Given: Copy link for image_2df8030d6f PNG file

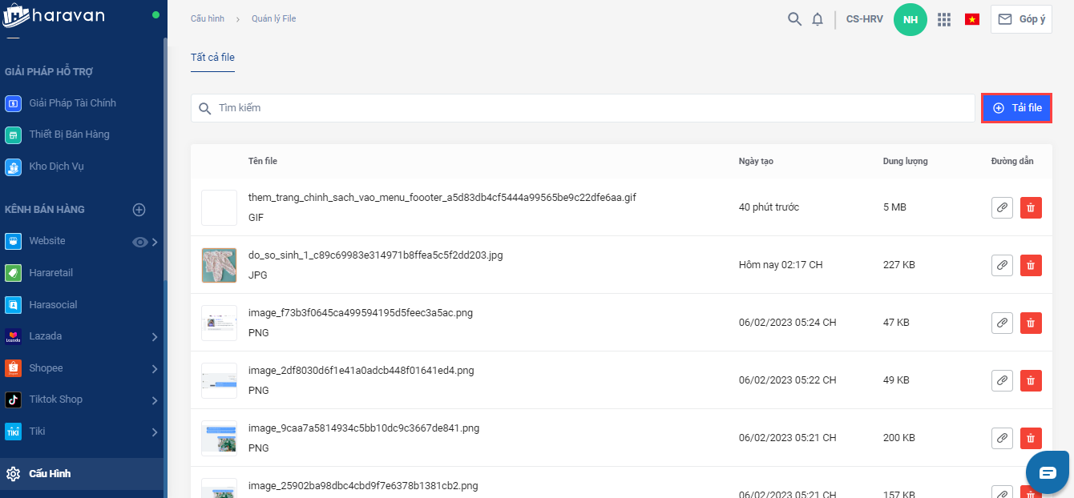Looking at the screenshot, I should click(1002, 380).
